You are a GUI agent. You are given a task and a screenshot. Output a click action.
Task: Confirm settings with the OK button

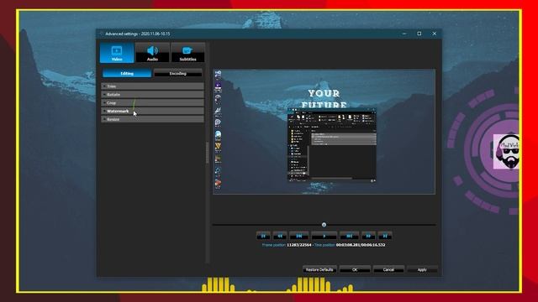tap(355, 270)
